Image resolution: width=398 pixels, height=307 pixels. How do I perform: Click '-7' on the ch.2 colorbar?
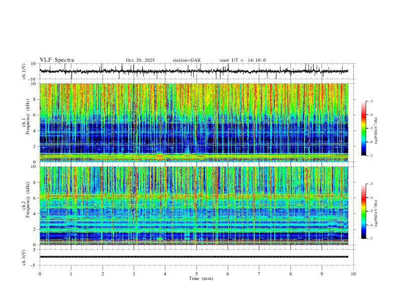[x=371, y=239]
